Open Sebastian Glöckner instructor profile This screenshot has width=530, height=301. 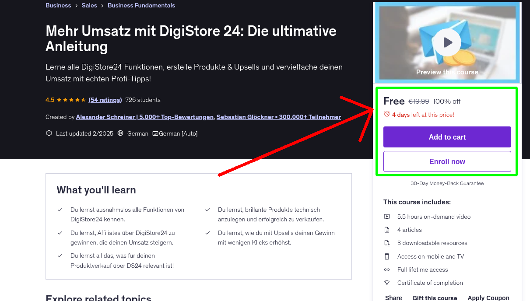click(x=279, y=117)
